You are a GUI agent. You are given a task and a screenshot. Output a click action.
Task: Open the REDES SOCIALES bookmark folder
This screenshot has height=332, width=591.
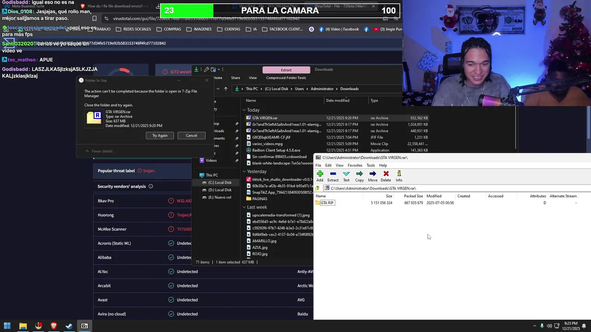[x=133, y=29]
